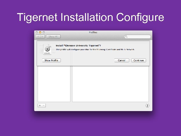Click Show All in the toolbar
The height and width of the screenshot is (136, 181).
[x=53, y=37]
